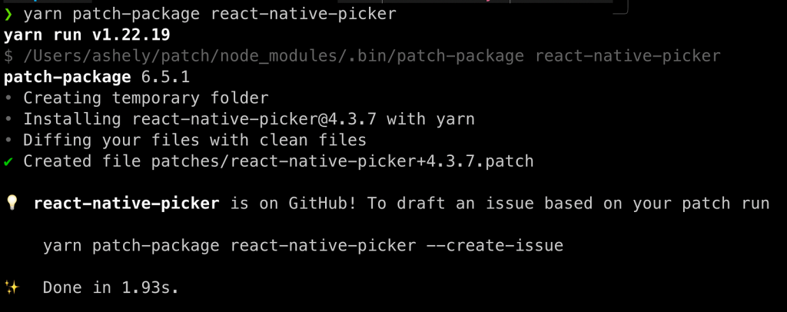This screenshot has width=787, height=312.
Task: Click the bullet before Diffing your files
Action: [8, 141]
